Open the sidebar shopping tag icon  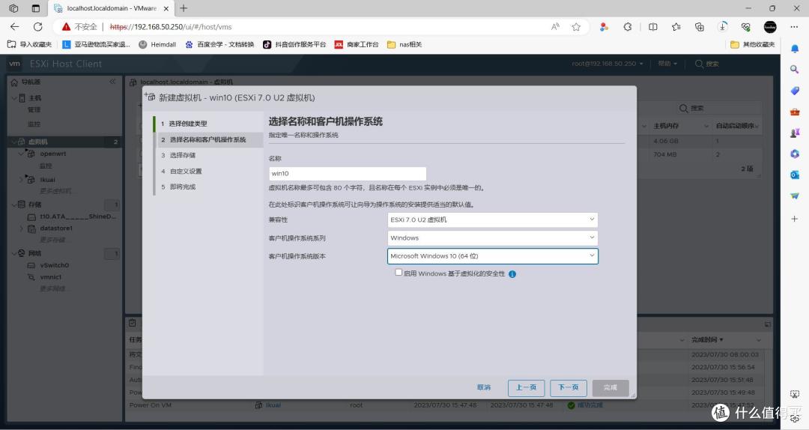(x=795, y=91)
